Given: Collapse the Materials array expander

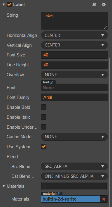Looking at the screenshot, I should 4,186.
